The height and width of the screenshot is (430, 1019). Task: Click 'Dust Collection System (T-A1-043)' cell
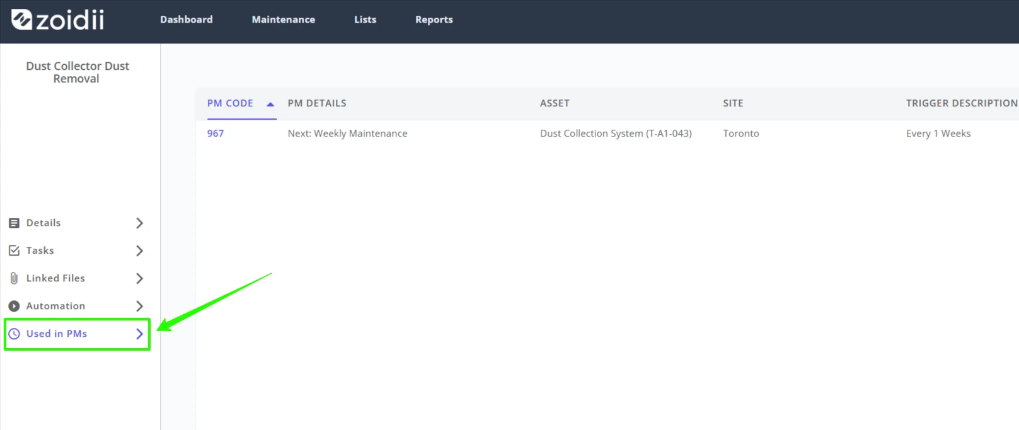tap(616, 133)
